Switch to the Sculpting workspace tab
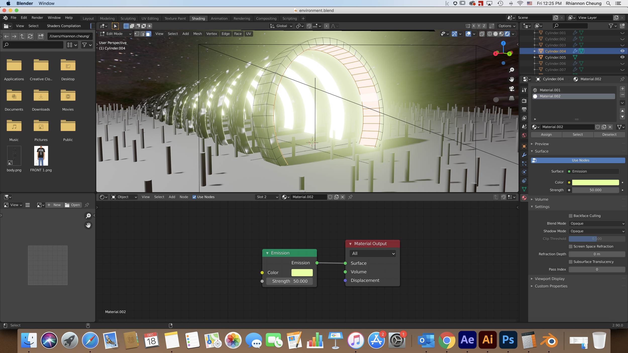This screenshot has height=353, width=628. 128,19
